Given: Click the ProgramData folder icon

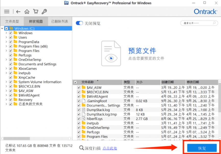Looking at the screenshot, I should 15,42.
